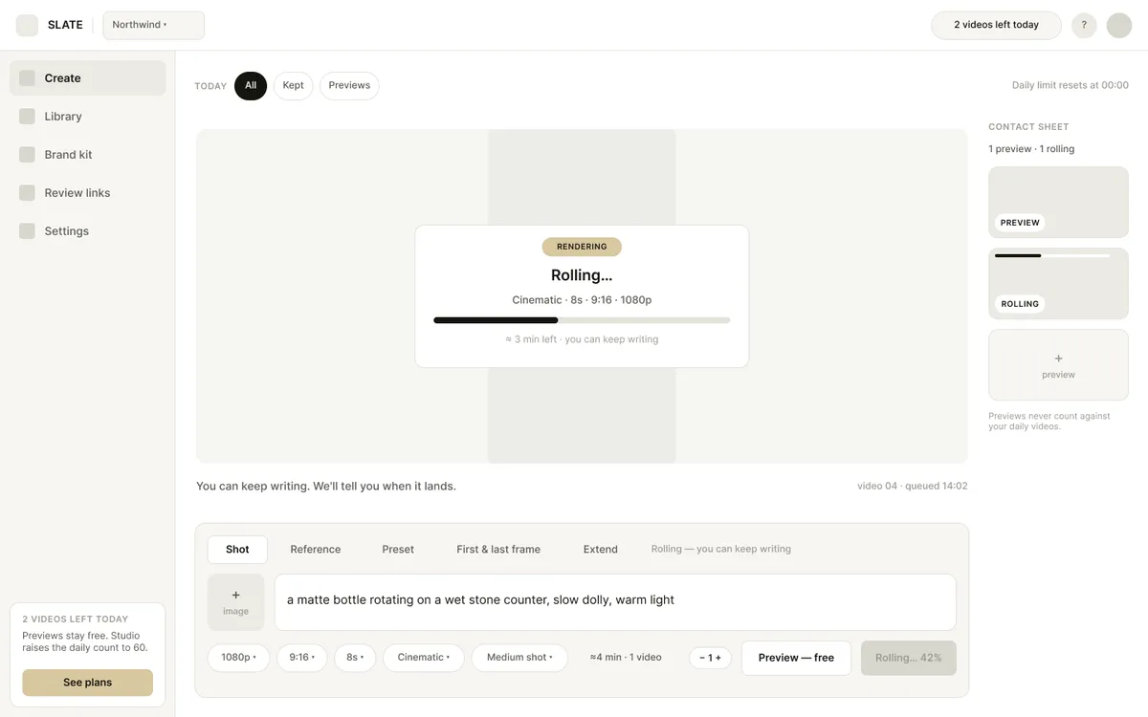This screenshot has width=1148, height=717.
Task: Click the SLATE logo icon
Action: pyautogui.click(x=27, y=25)
